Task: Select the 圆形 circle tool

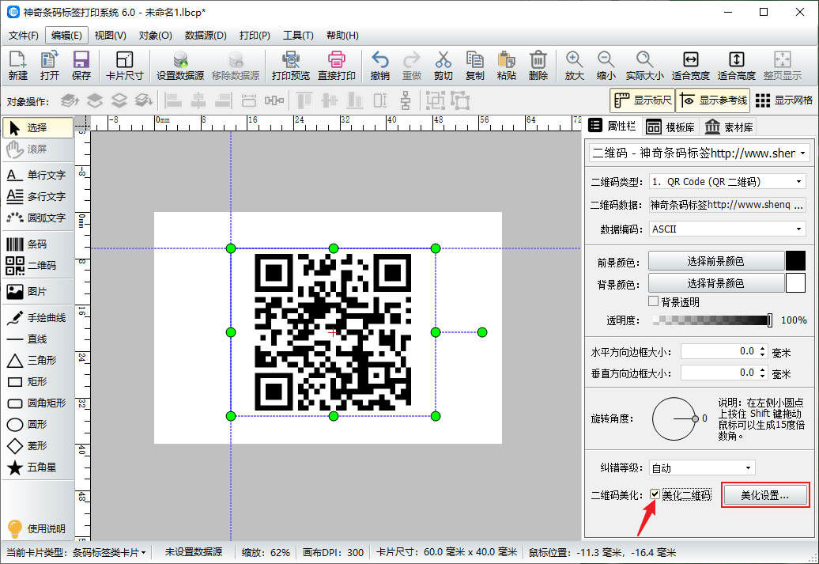Action: click(37, 425)
